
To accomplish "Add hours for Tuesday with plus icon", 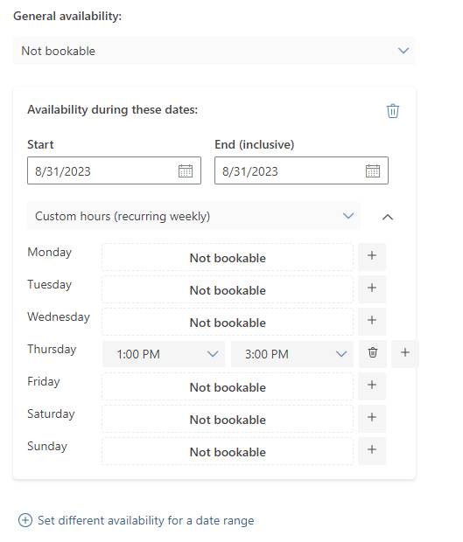I will point(372,288).
